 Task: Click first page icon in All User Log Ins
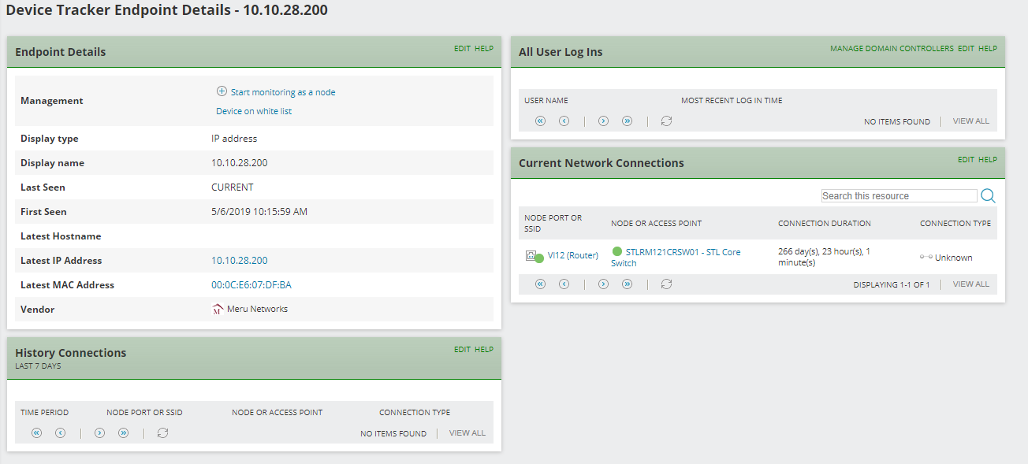pyautogui.click(x=540, y=121)
